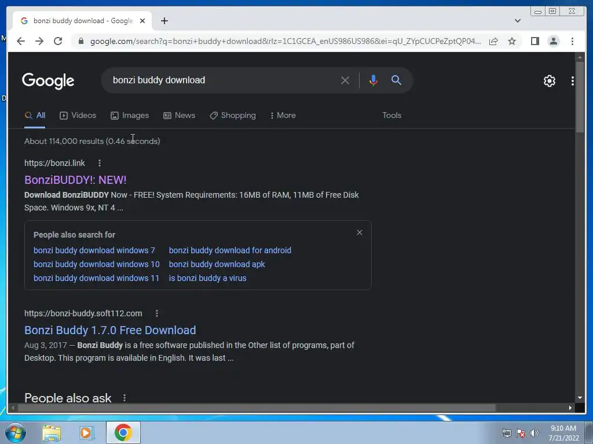View site information via lock icon
593x444 pixels.
click(80, 41)
